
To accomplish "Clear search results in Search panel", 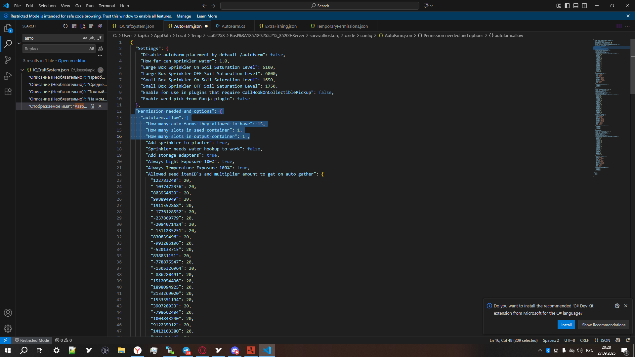I will pyautogui.click(x=74, y=26).
